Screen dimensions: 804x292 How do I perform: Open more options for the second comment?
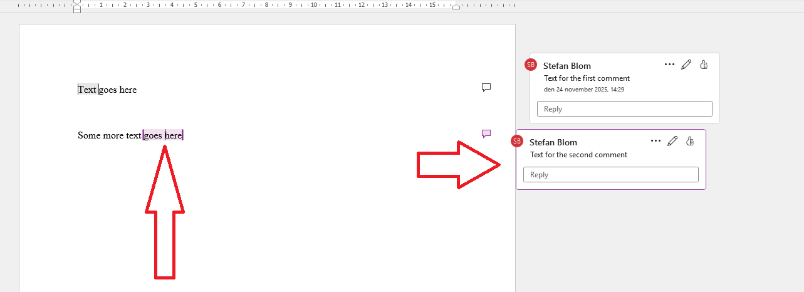pos(655,141)
